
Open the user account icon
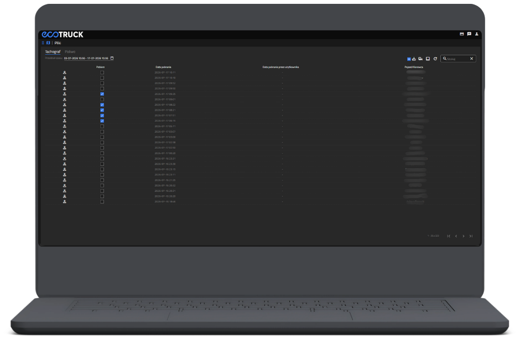click(476, 34)
